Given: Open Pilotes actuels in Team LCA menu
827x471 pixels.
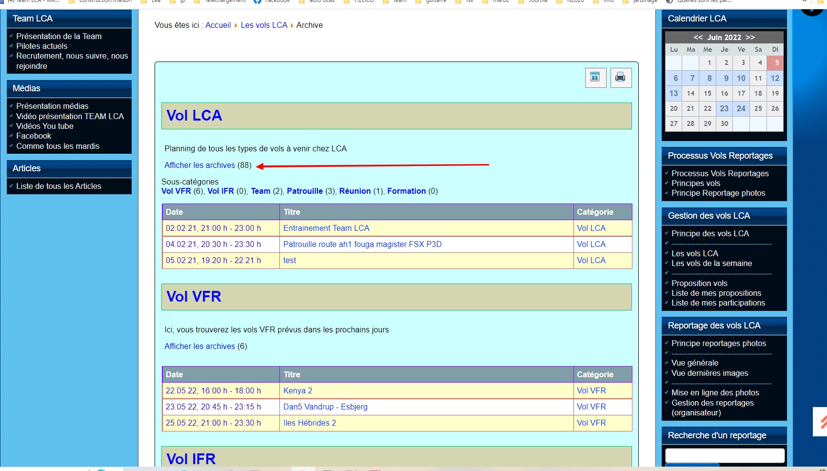Looking at the screenshot, I should click(x=42, y=46).
